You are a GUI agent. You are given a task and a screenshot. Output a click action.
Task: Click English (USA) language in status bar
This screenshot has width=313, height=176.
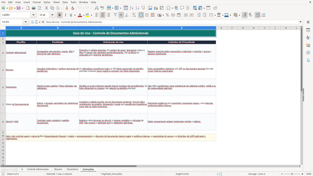[x=182, y=174]
